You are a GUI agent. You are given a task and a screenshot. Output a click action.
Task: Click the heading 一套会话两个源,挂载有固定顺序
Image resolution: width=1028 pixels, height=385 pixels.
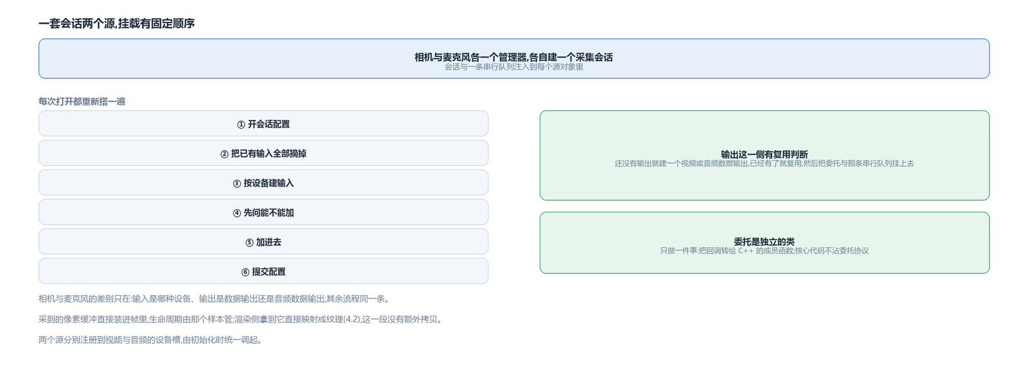click(116, 24)
